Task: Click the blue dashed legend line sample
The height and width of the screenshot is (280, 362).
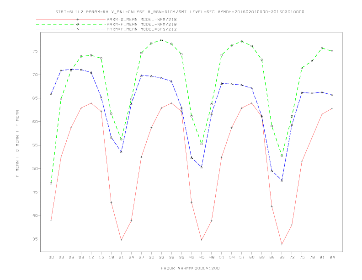Action: click(x=71, y=29)
